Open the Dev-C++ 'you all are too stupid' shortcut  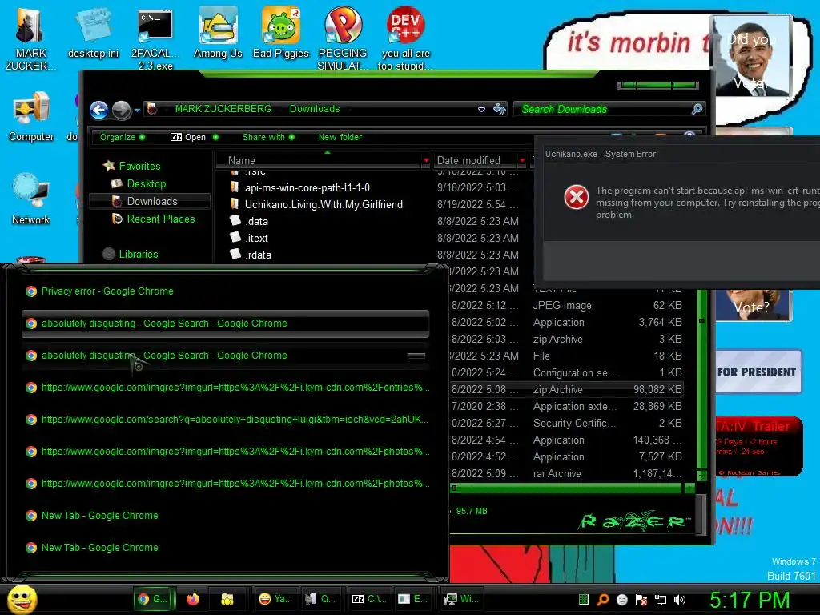405,38
